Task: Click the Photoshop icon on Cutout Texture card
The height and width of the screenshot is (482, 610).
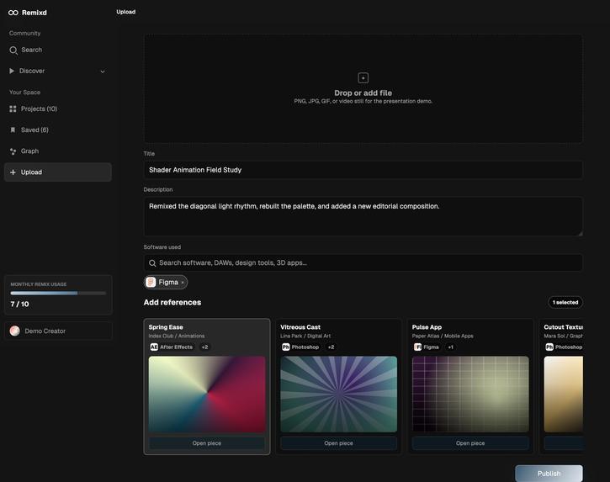Action: pyautogui.click(x=549, y=347)
